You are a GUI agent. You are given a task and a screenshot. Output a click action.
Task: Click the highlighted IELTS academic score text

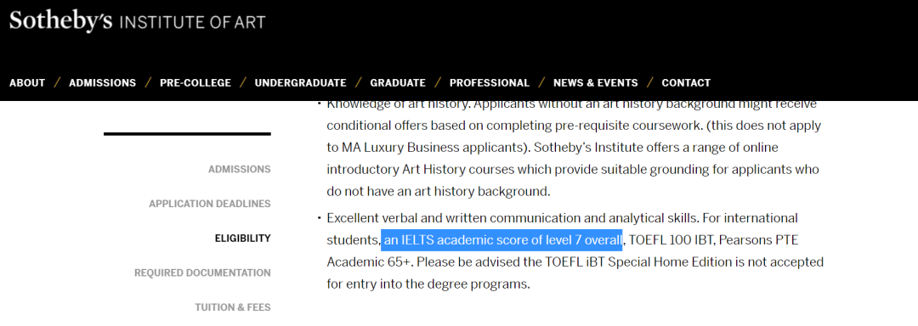click(501, 240)
